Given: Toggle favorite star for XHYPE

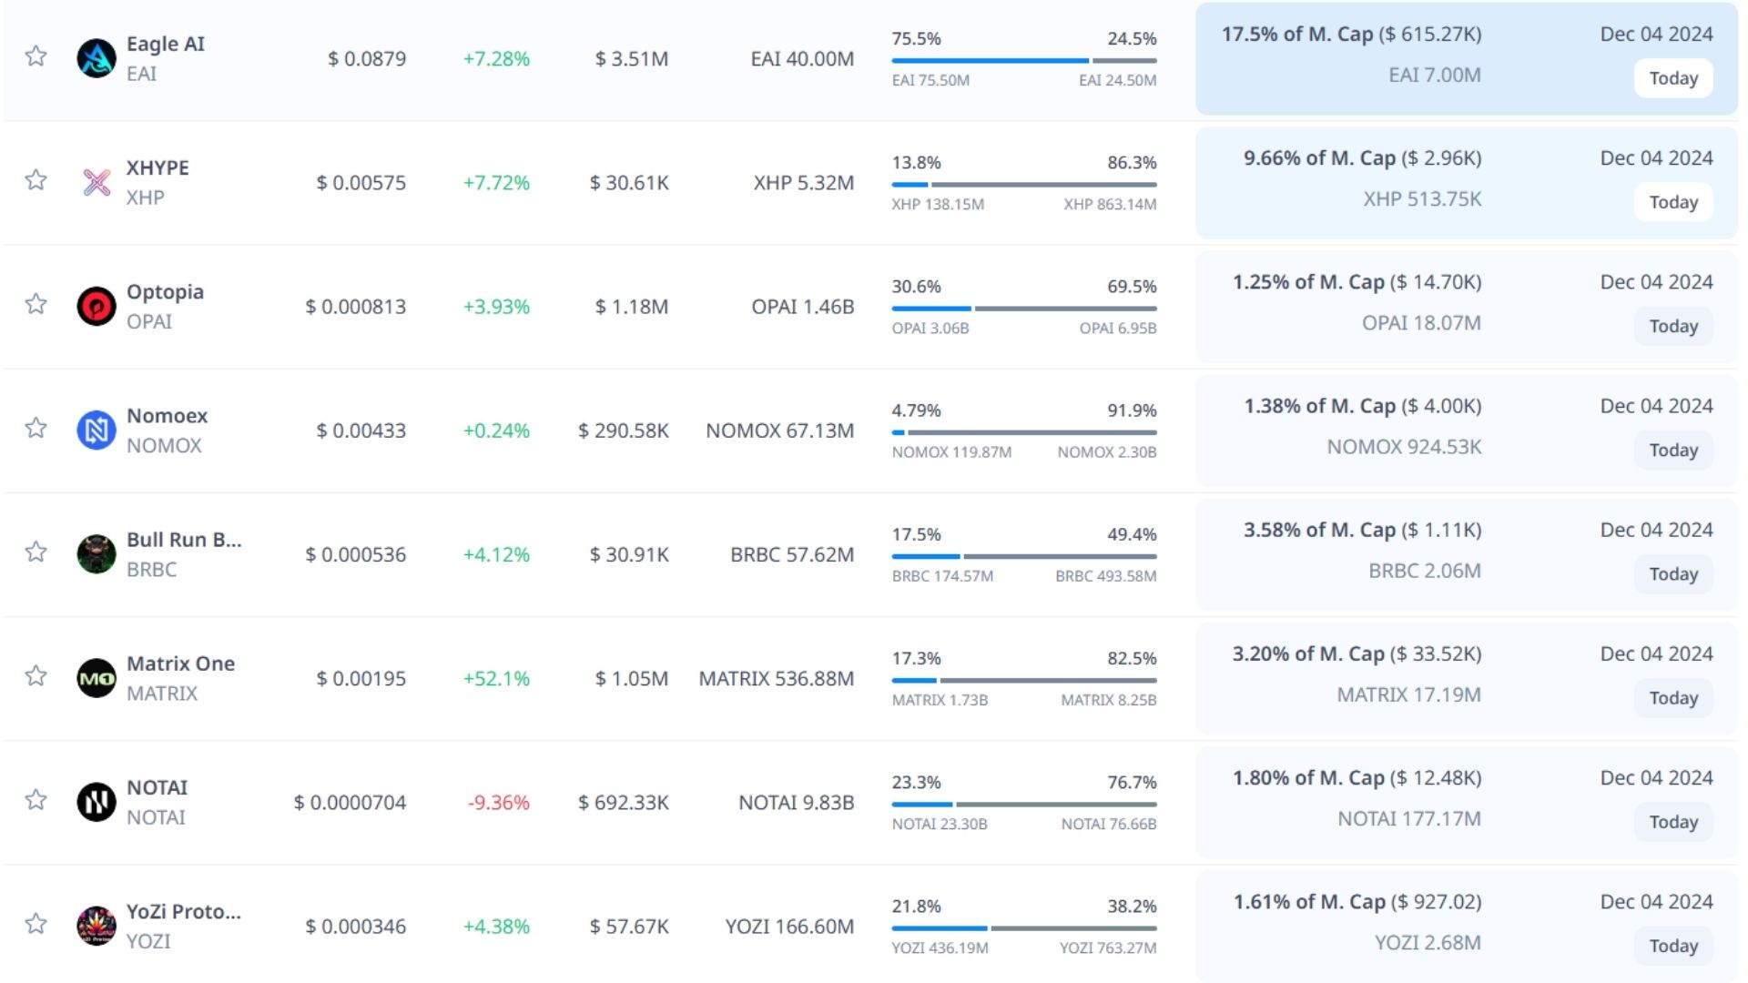Looking at the screenshot, I should tap(36, 180).
